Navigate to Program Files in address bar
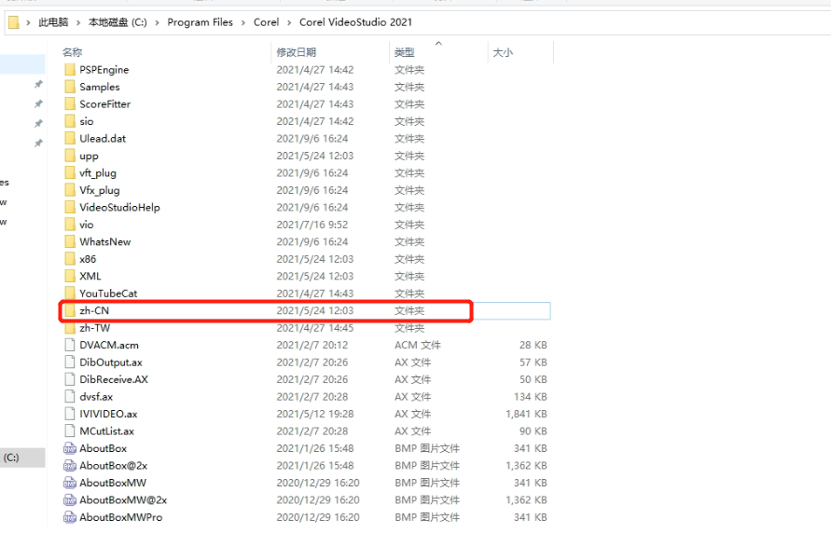Image resolution: width=831 pixels, height=533 pixels. pos(200,22)
